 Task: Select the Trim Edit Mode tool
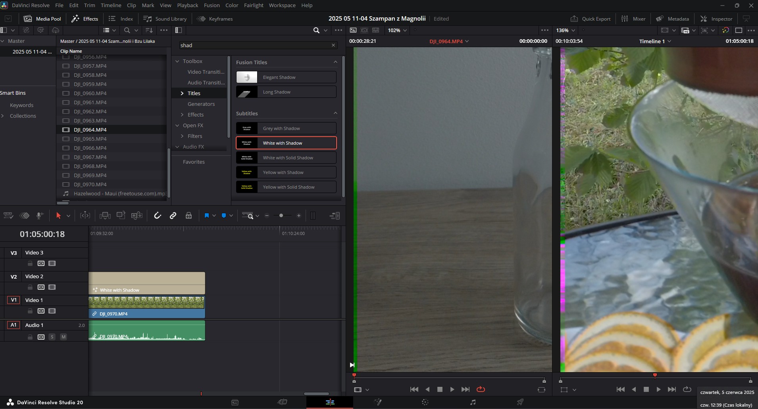point(85,216)
